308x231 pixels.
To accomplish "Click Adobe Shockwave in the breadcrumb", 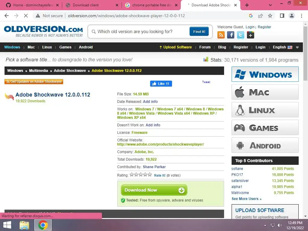I will (x=70, y=71).
